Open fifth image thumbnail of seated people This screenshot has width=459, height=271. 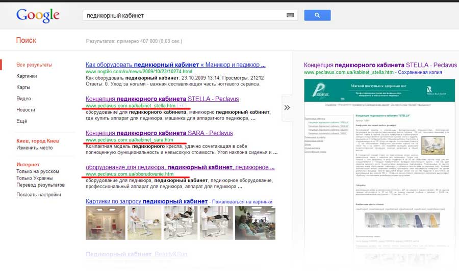pos(256,223)
